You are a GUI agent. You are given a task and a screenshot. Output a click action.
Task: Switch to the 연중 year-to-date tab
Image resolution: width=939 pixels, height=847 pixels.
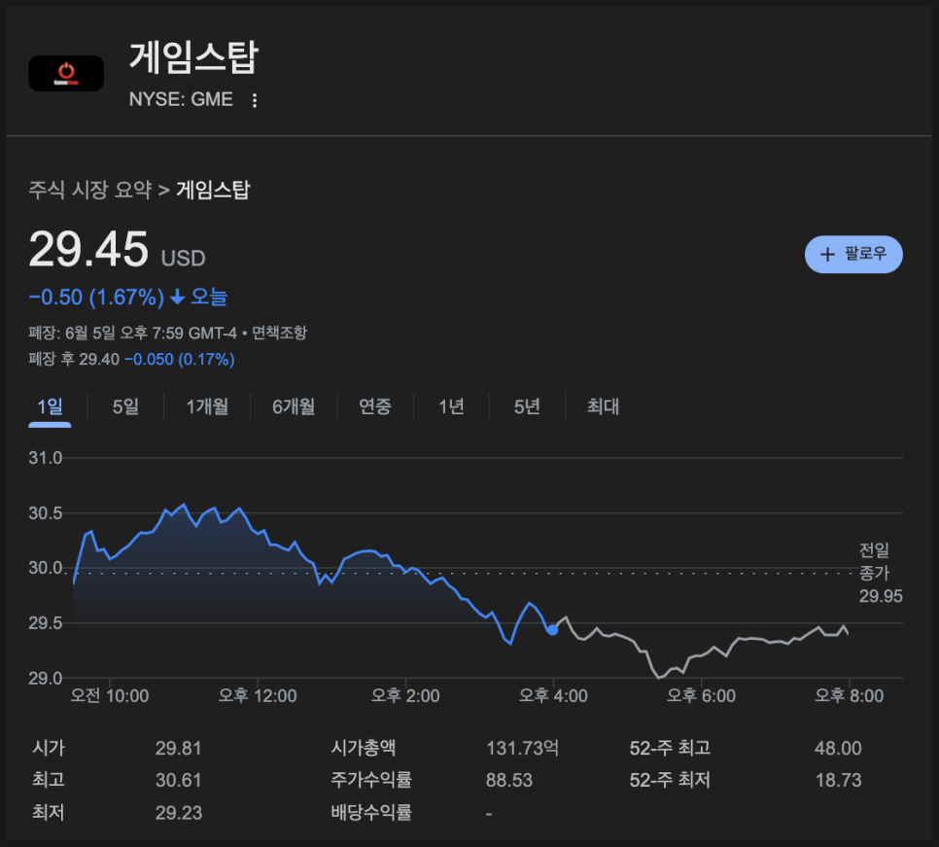point(375,406)
